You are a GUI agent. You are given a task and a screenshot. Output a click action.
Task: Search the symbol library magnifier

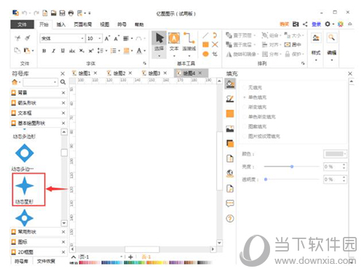pos(63,82)
